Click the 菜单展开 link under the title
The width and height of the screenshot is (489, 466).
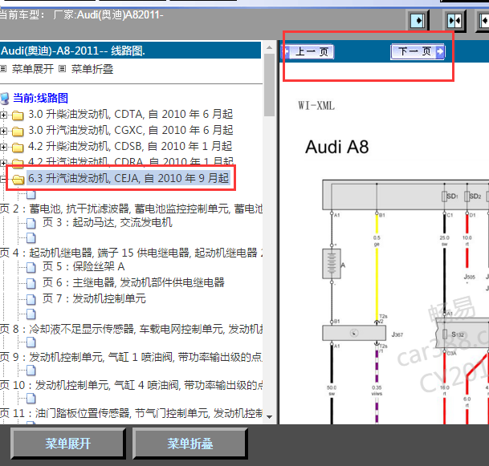(x=32, y=69)
